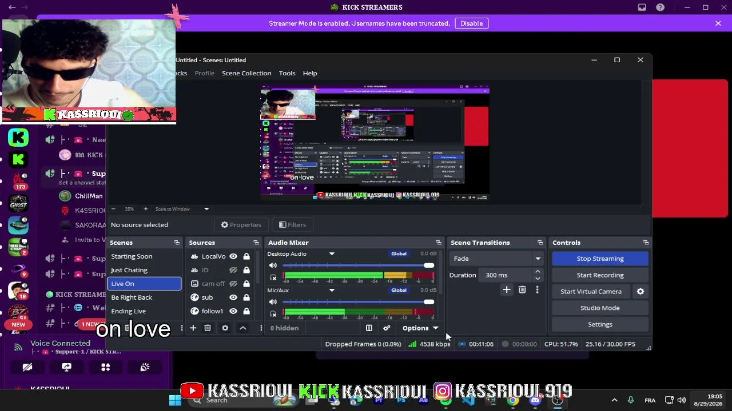This screenshot has height=411, width=732.
Task: Move source up with the arrow icon
Action: [243, 328]
